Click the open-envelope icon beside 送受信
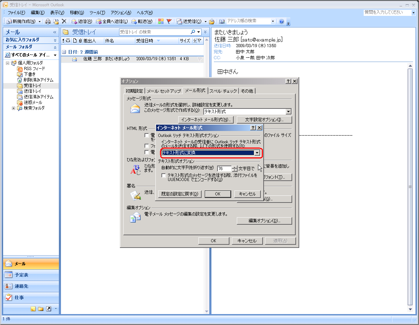This screenshot has height=325, width=419. point(212,21)
